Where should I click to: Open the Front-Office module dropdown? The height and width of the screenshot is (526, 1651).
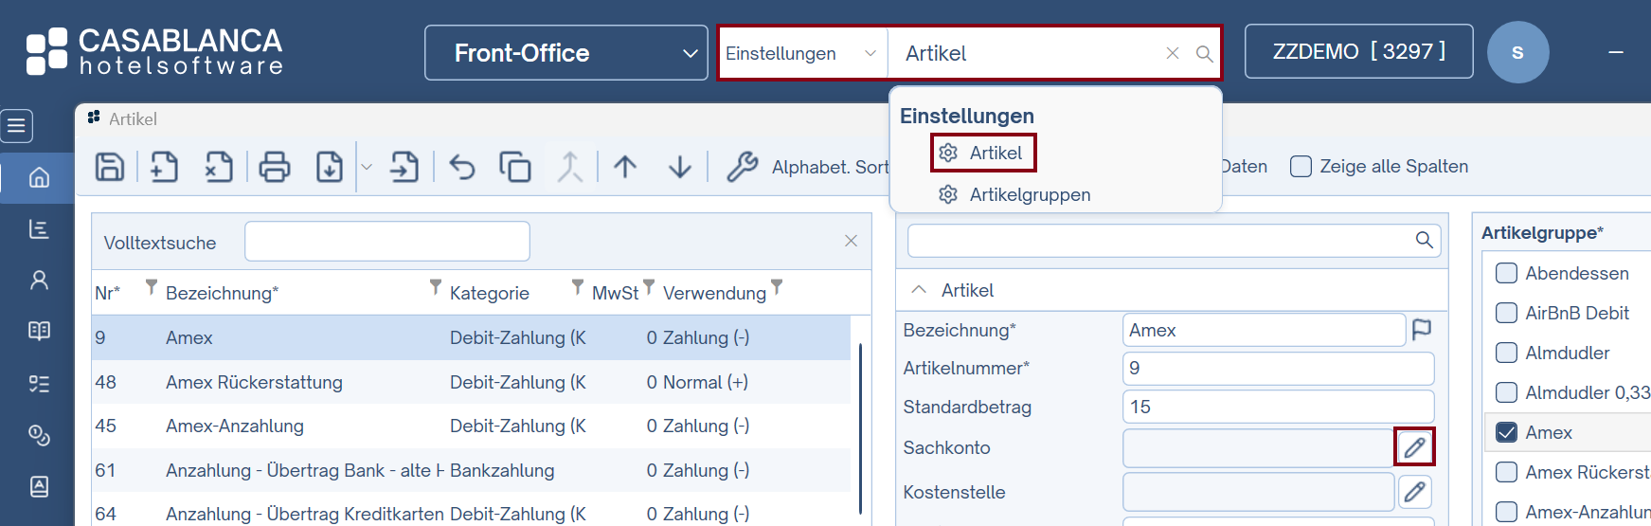point(566,53)
